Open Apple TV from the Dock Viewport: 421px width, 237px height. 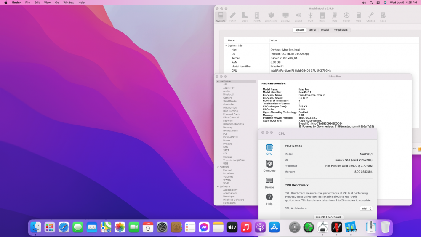232,227
